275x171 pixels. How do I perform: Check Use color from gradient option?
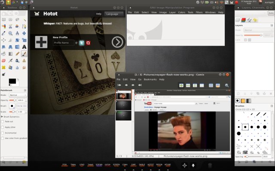pyautogui.click(x=3, y=138)
